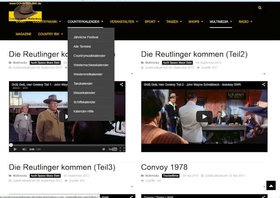Open article options caret for Teil2
This screenshot has height=198, width=280.
click(x=264, y=74)
